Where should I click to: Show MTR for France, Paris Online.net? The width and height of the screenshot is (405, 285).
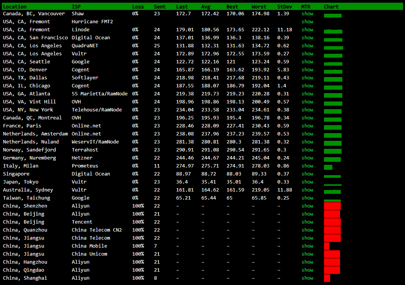(307, 126)
